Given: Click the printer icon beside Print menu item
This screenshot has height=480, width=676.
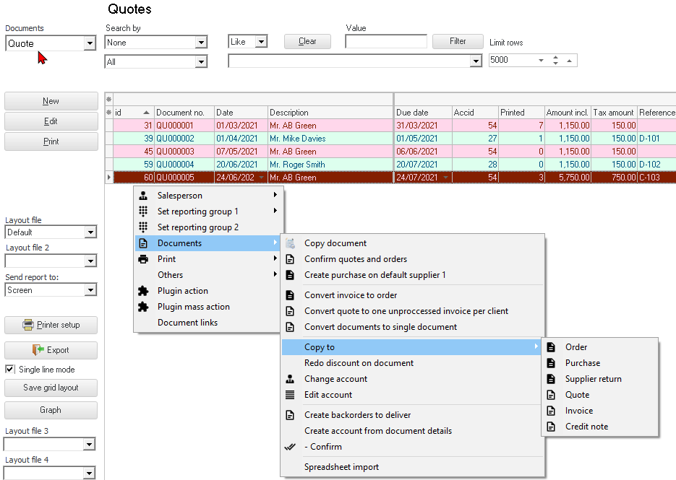Looking at the screenshot, I should click(143, 259).
